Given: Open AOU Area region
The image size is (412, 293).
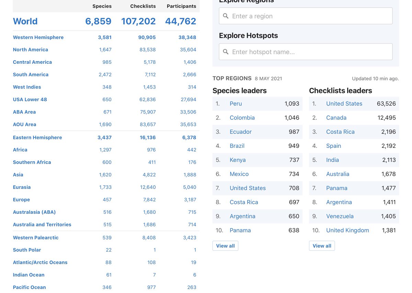Looking at the screenshot, I should (24, 125).
